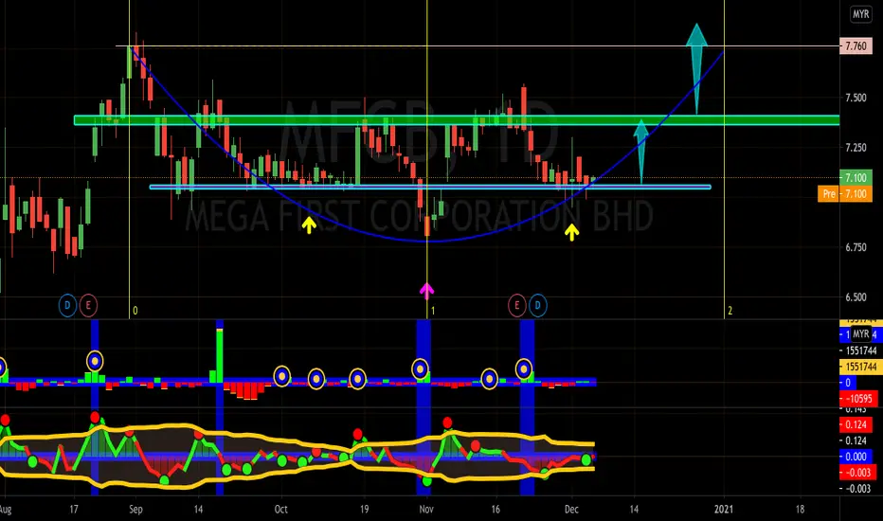Click the blue 0 indicator value label

[x=848, y=383]
